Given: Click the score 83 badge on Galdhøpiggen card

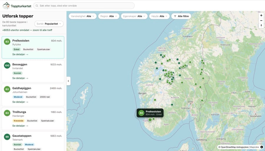Looking at the screenshot, I should pos(7,89).
